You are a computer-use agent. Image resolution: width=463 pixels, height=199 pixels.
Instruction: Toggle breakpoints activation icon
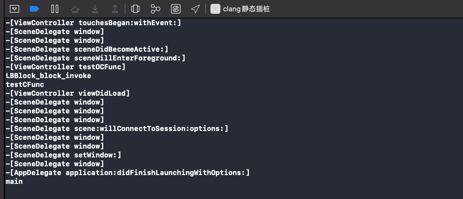point(34,9)
